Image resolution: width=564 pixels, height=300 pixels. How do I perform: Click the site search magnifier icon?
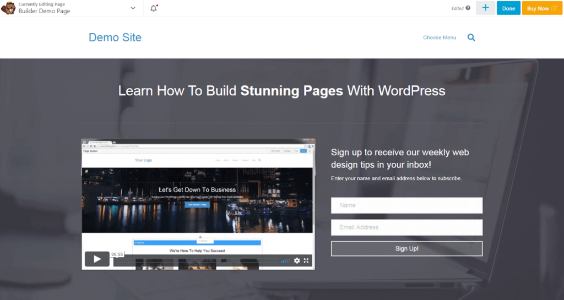coord(471,37)
